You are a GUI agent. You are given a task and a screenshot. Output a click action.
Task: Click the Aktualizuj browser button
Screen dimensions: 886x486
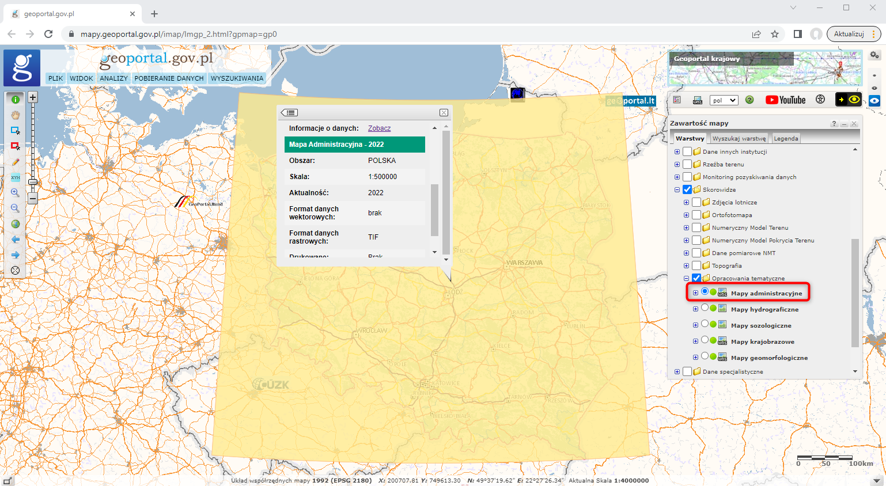point(849,34)
